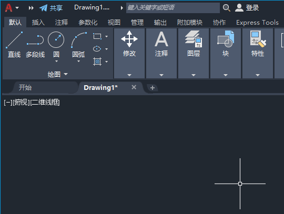284x214 pixels.
Task: Click the rectangle draw icon
Action: [x=97, y=36]
